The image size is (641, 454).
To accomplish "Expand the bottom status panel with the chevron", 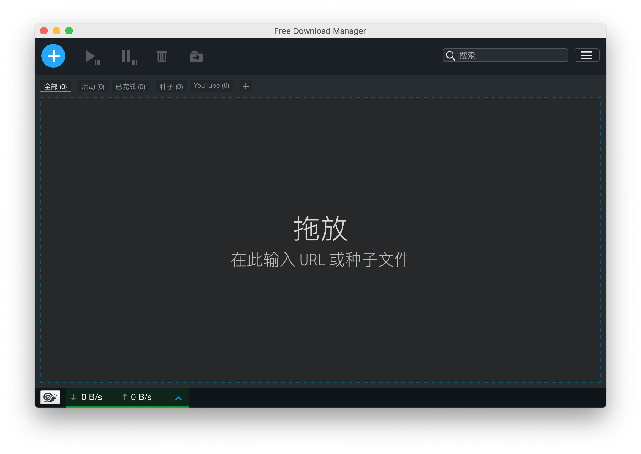I will pos(179,398).
